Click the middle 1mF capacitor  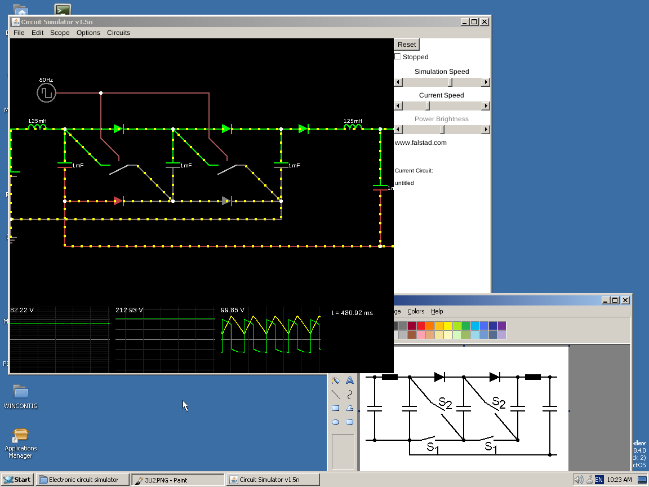(x=173, y=165)
